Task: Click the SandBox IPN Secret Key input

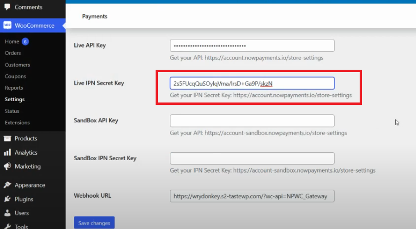Action: [252, 158]
